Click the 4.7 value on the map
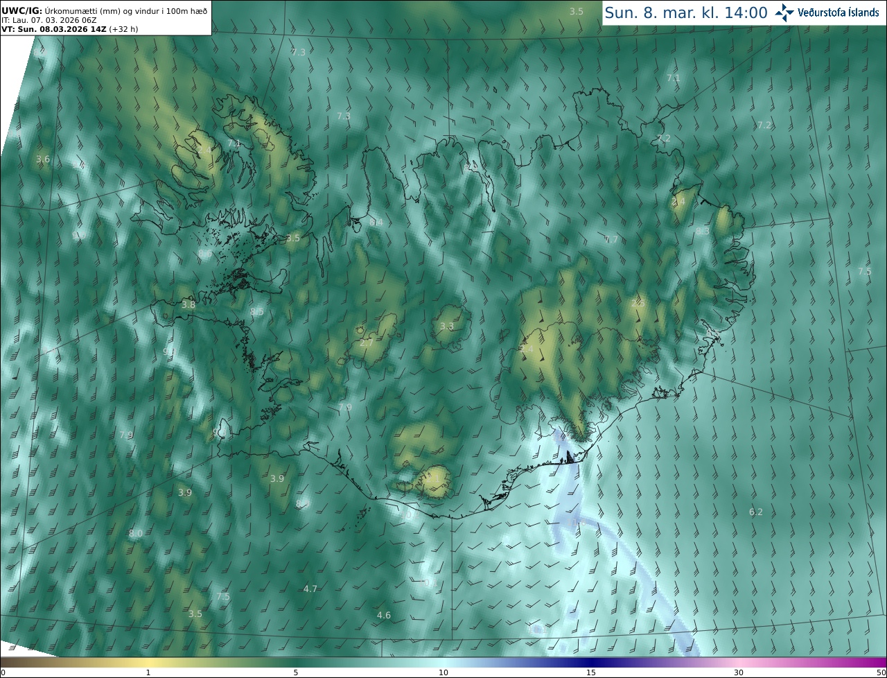The height and width of the screenshot is (678, 887). click(310, 589)
